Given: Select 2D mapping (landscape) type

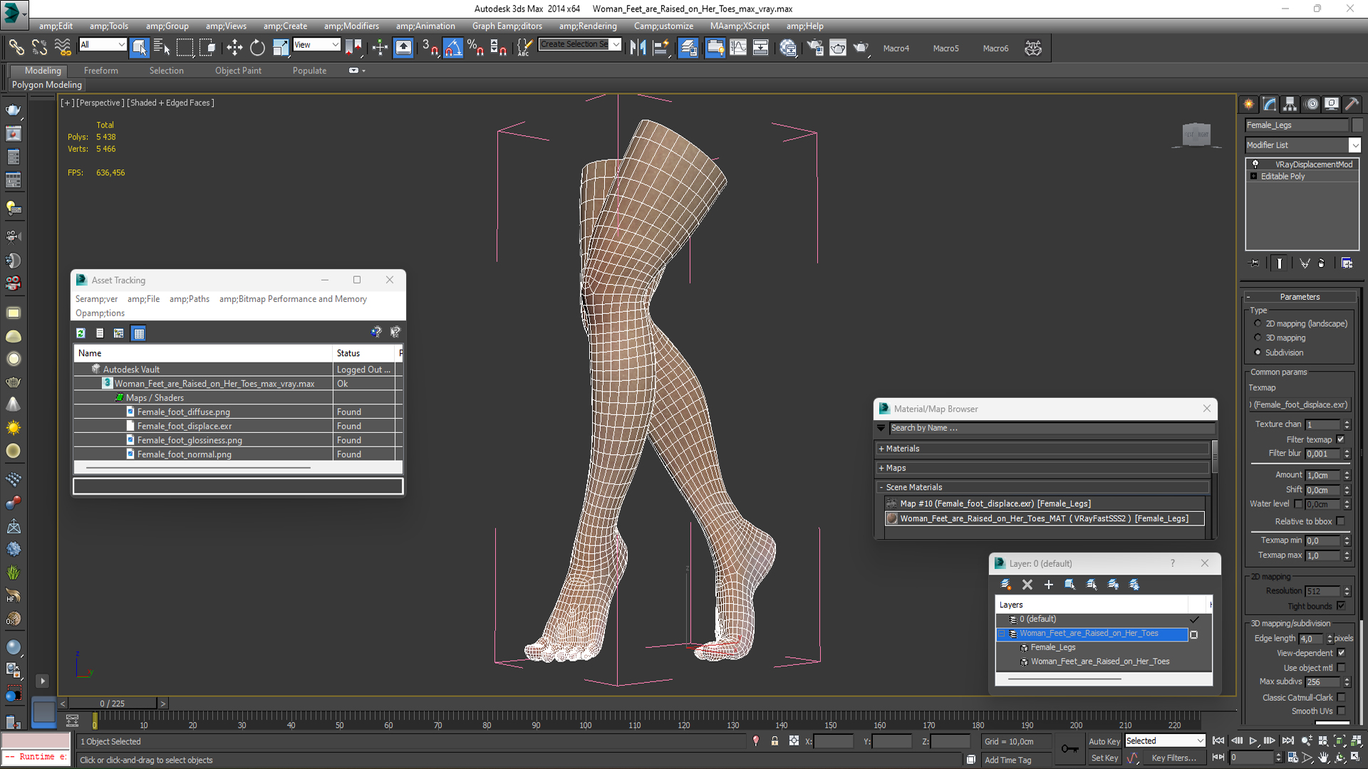Looking at the screenshot, I should coord(1258,323).
